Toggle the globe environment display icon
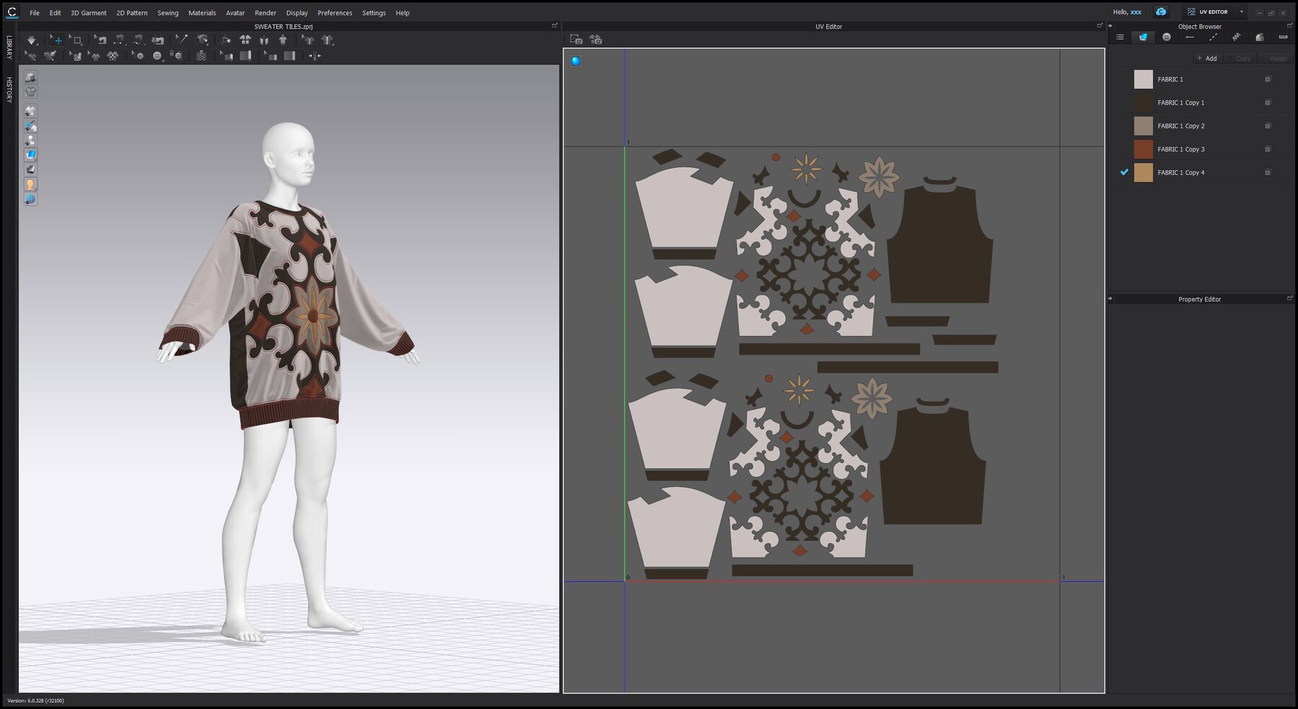The image size is (1298, 709). [30, 199]
